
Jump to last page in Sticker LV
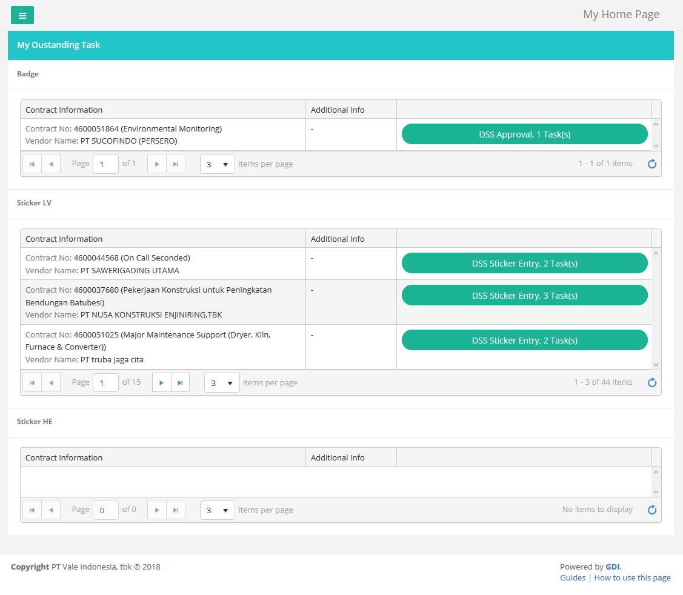180,382
